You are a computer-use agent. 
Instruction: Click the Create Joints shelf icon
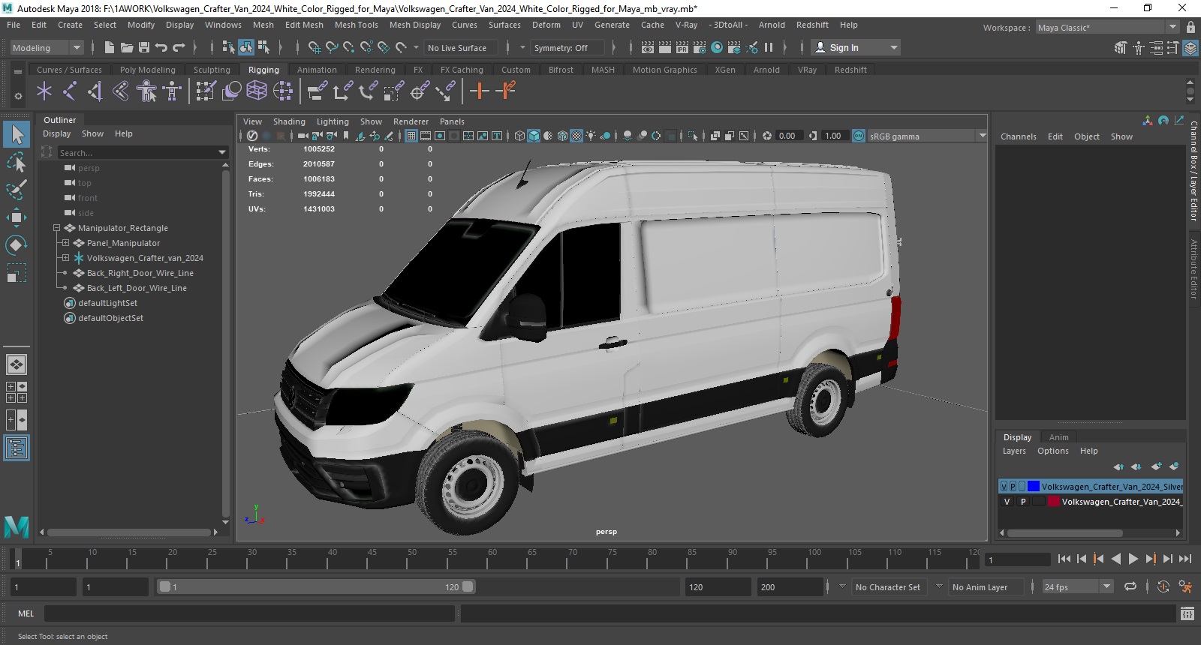click(70, 91)
